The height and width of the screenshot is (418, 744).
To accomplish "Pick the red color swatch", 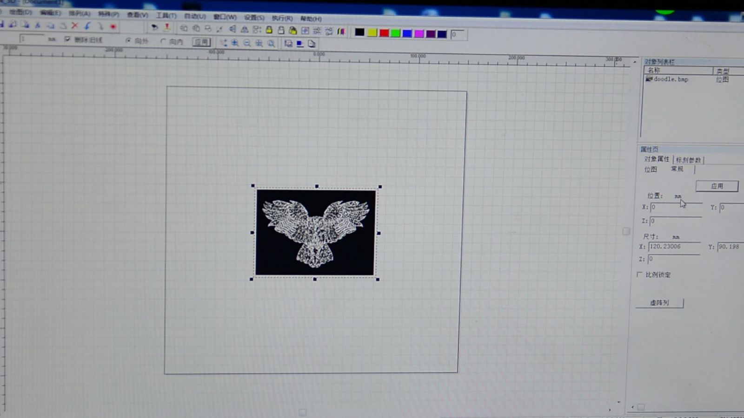I will click(384, 33).
